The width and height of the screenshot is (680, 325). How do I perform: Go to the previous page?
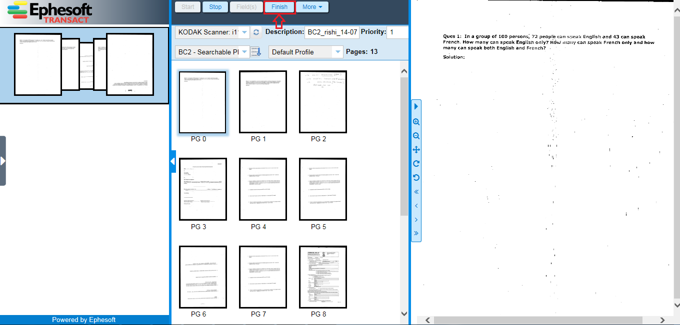[x=416, y=206]
